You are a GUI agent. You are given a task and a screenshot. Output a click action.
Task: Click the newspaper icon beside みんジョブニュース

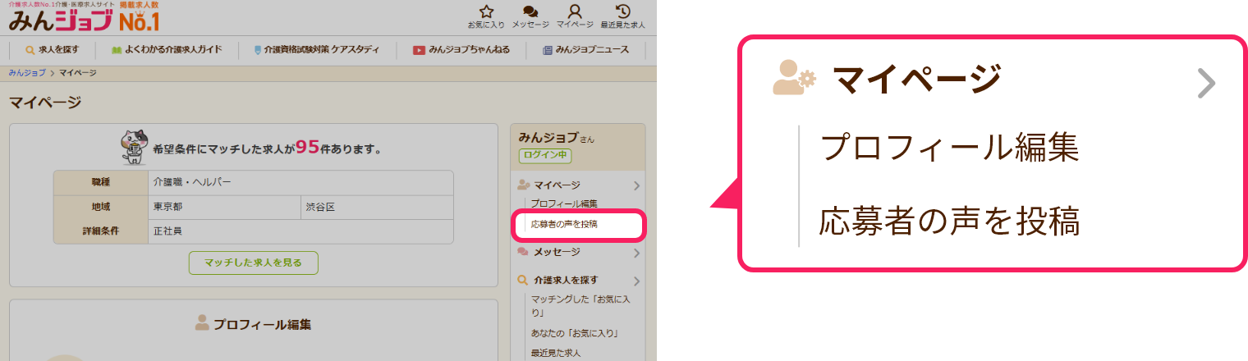click(x=548, y=50)
